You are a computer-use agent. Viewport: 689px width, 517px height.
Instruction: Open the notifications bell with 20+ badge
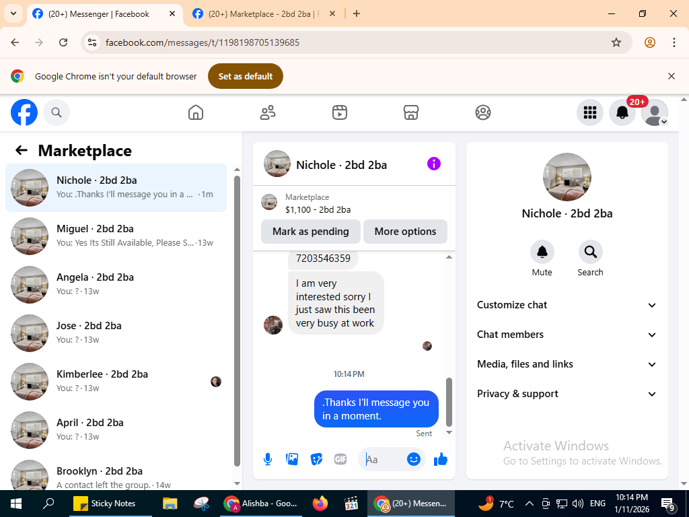pyautogui.click(x=622, y=112)
